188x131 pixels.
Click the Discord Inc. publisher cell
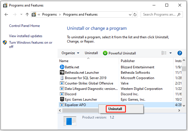click(x=130, y=94)
